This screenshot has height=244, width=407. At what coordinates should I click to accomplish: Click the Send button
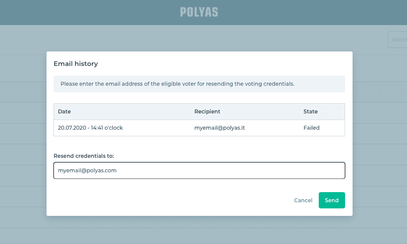point(331,200)
